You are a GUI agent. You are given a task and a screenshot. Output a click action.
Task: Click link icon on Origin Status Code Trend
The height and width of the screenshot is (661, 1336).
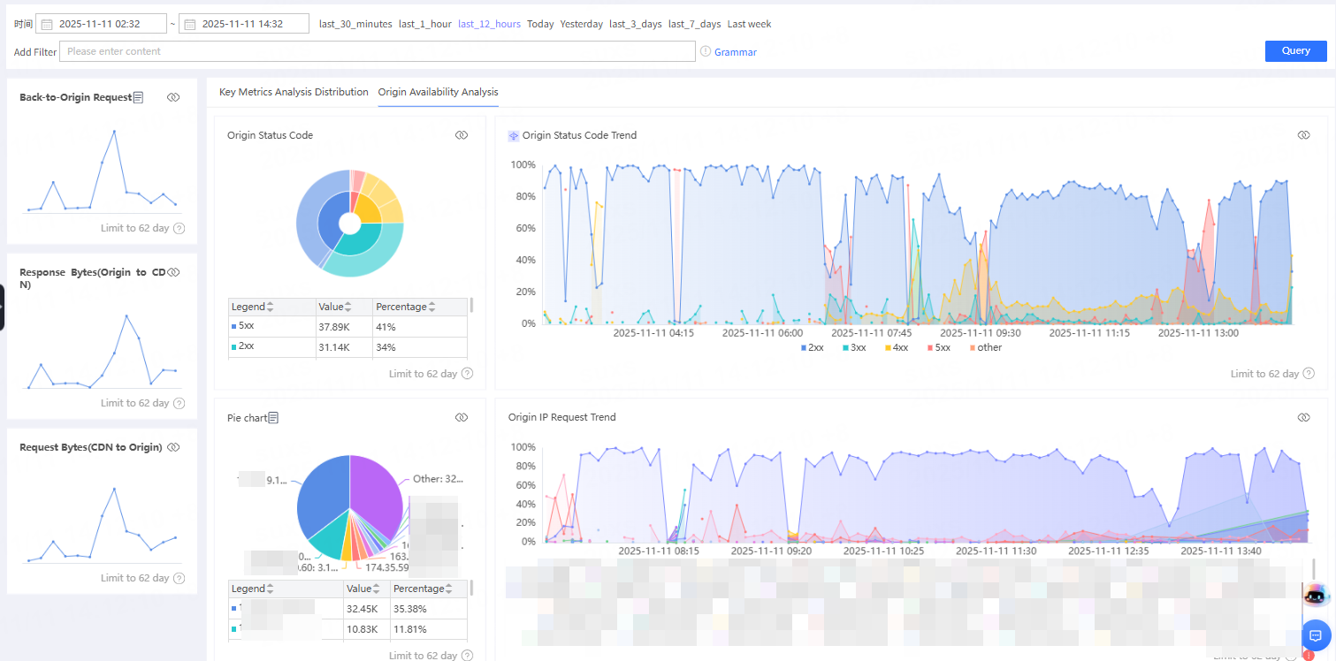coord(1302,135)
